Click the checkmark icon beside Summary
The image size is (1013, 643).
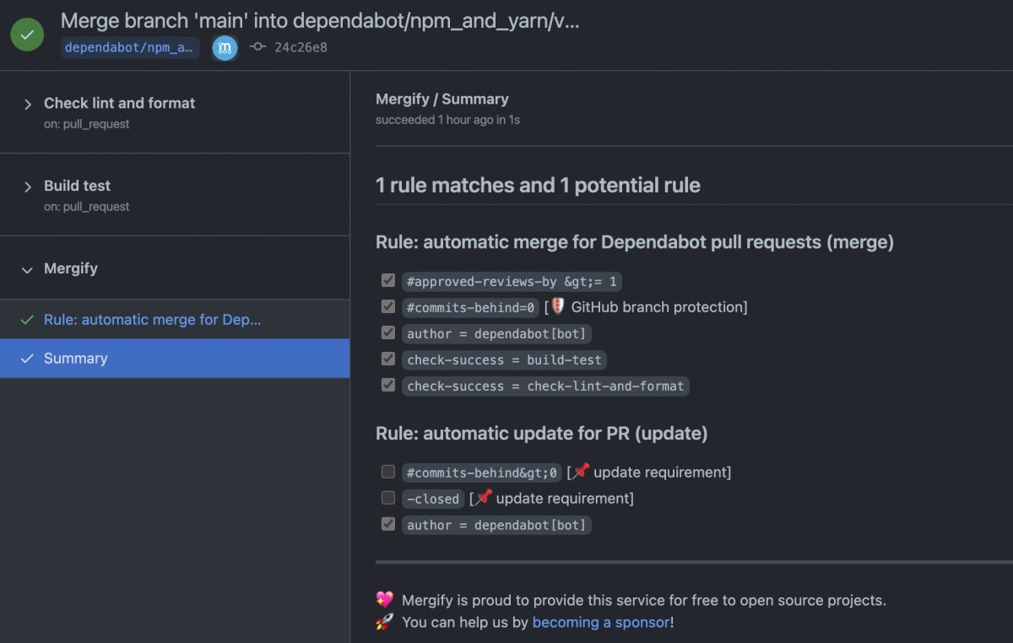point(27,359)
